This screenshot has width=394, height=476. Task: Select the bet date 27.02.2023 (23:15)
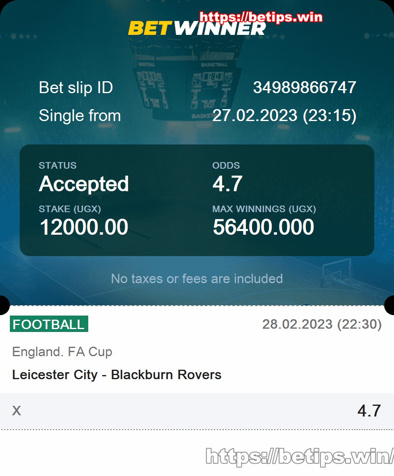284,116
